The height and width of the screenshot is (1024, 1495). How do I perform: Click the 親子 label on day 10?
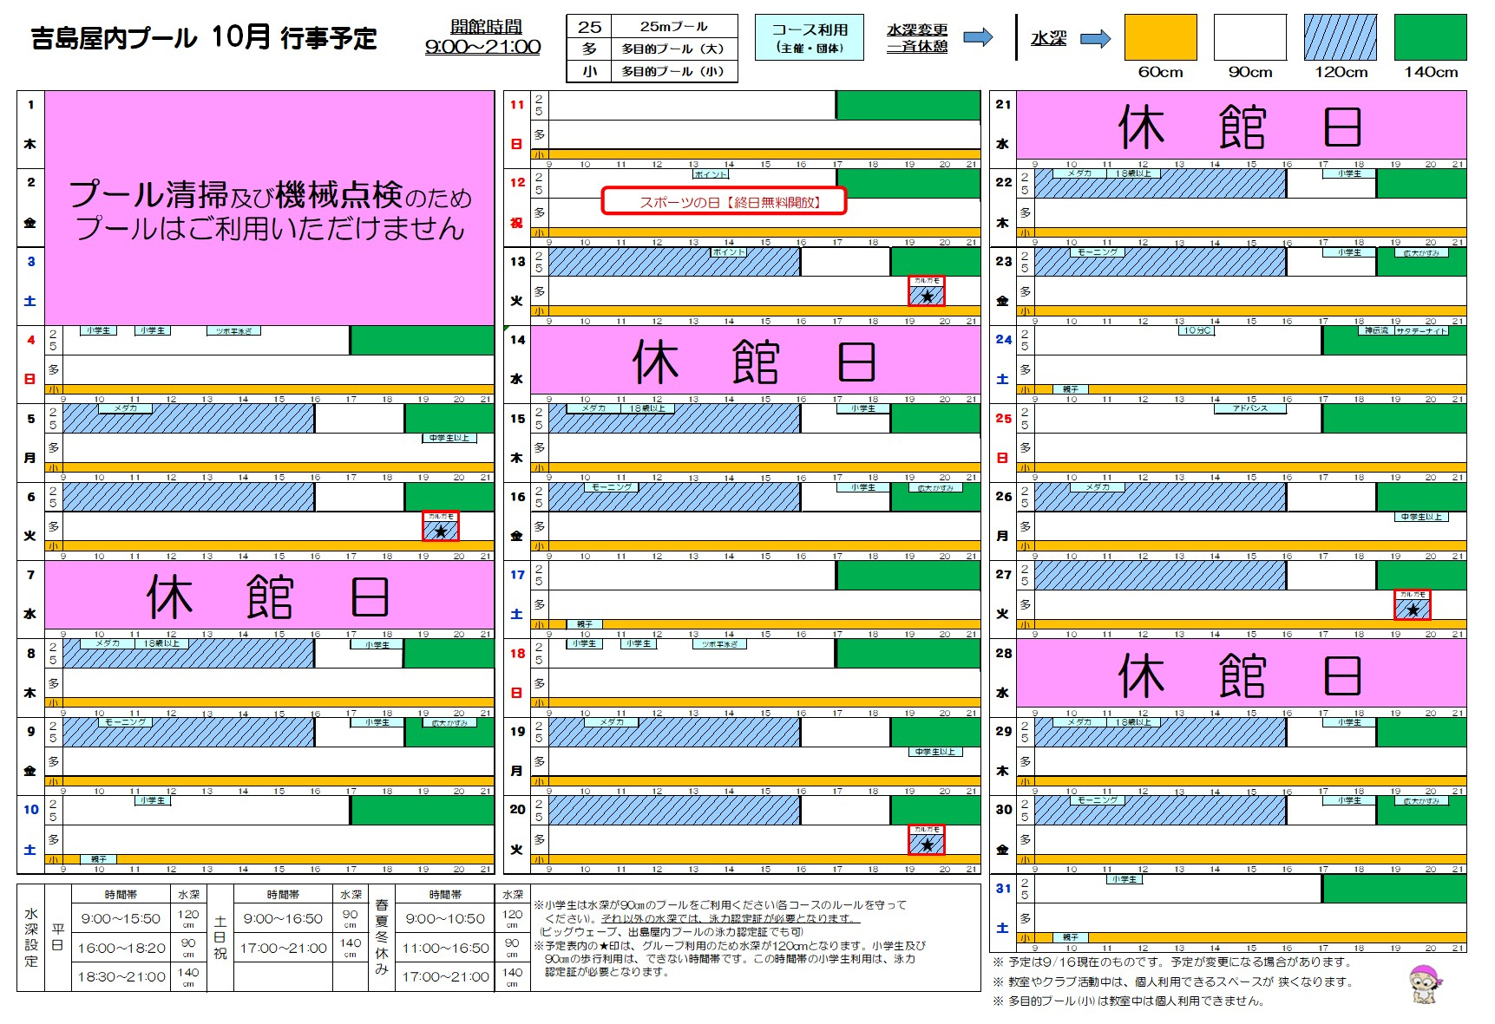tap(98, 859)
